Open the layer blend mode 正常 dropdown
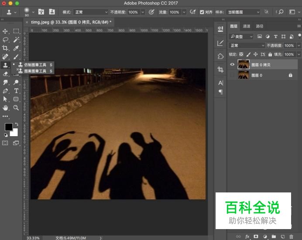This screenshot has width=302, height=240. (x=247, y=45)
